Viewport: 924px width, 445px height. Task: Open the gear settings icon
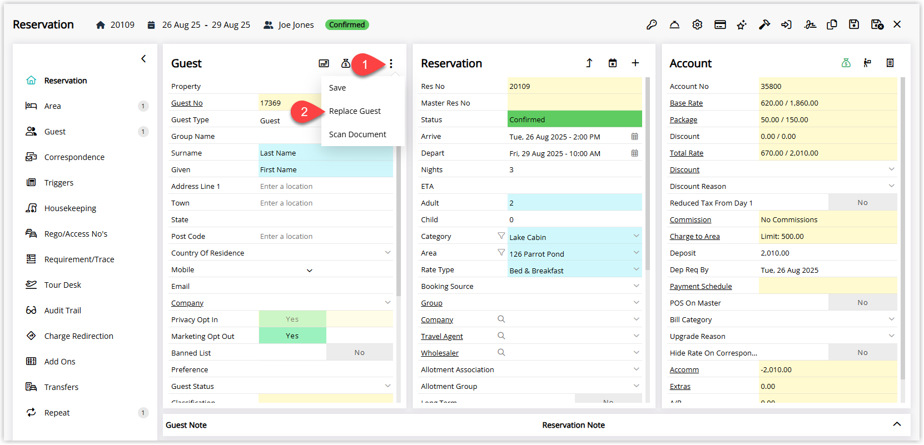click(x=697, y=24)
